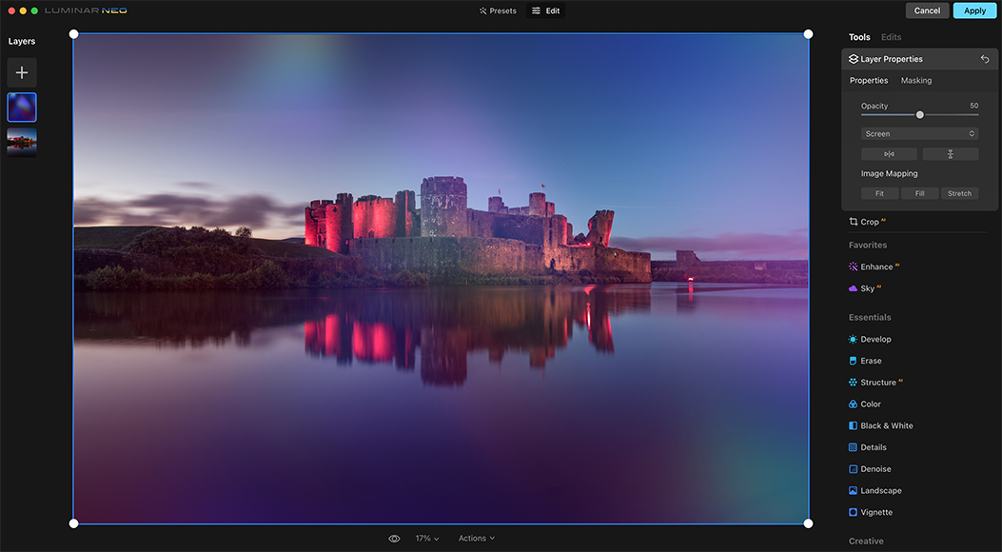Open the Crop AI tool

(x=867, y=222)
